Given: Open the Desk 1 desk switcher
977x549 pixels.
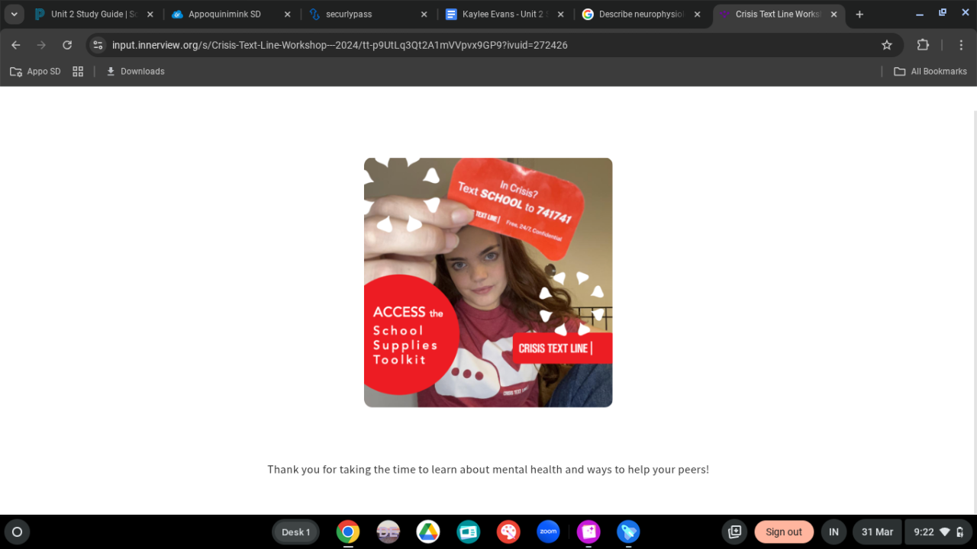Looking at the screenshot, I should click(x=296, y=532).
